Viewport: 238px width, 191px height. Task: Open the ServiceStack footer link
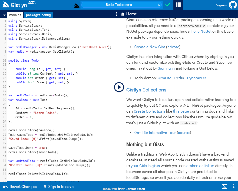135,189
